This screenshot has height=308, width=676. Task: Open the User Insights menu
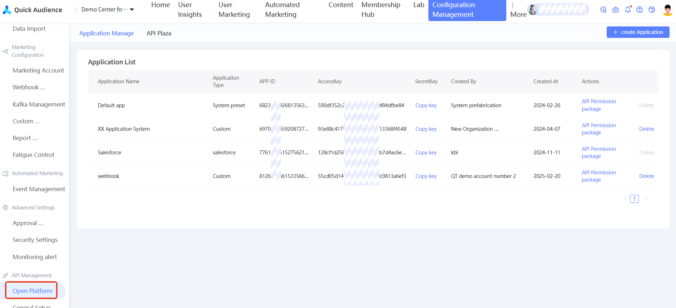(190, 10)
